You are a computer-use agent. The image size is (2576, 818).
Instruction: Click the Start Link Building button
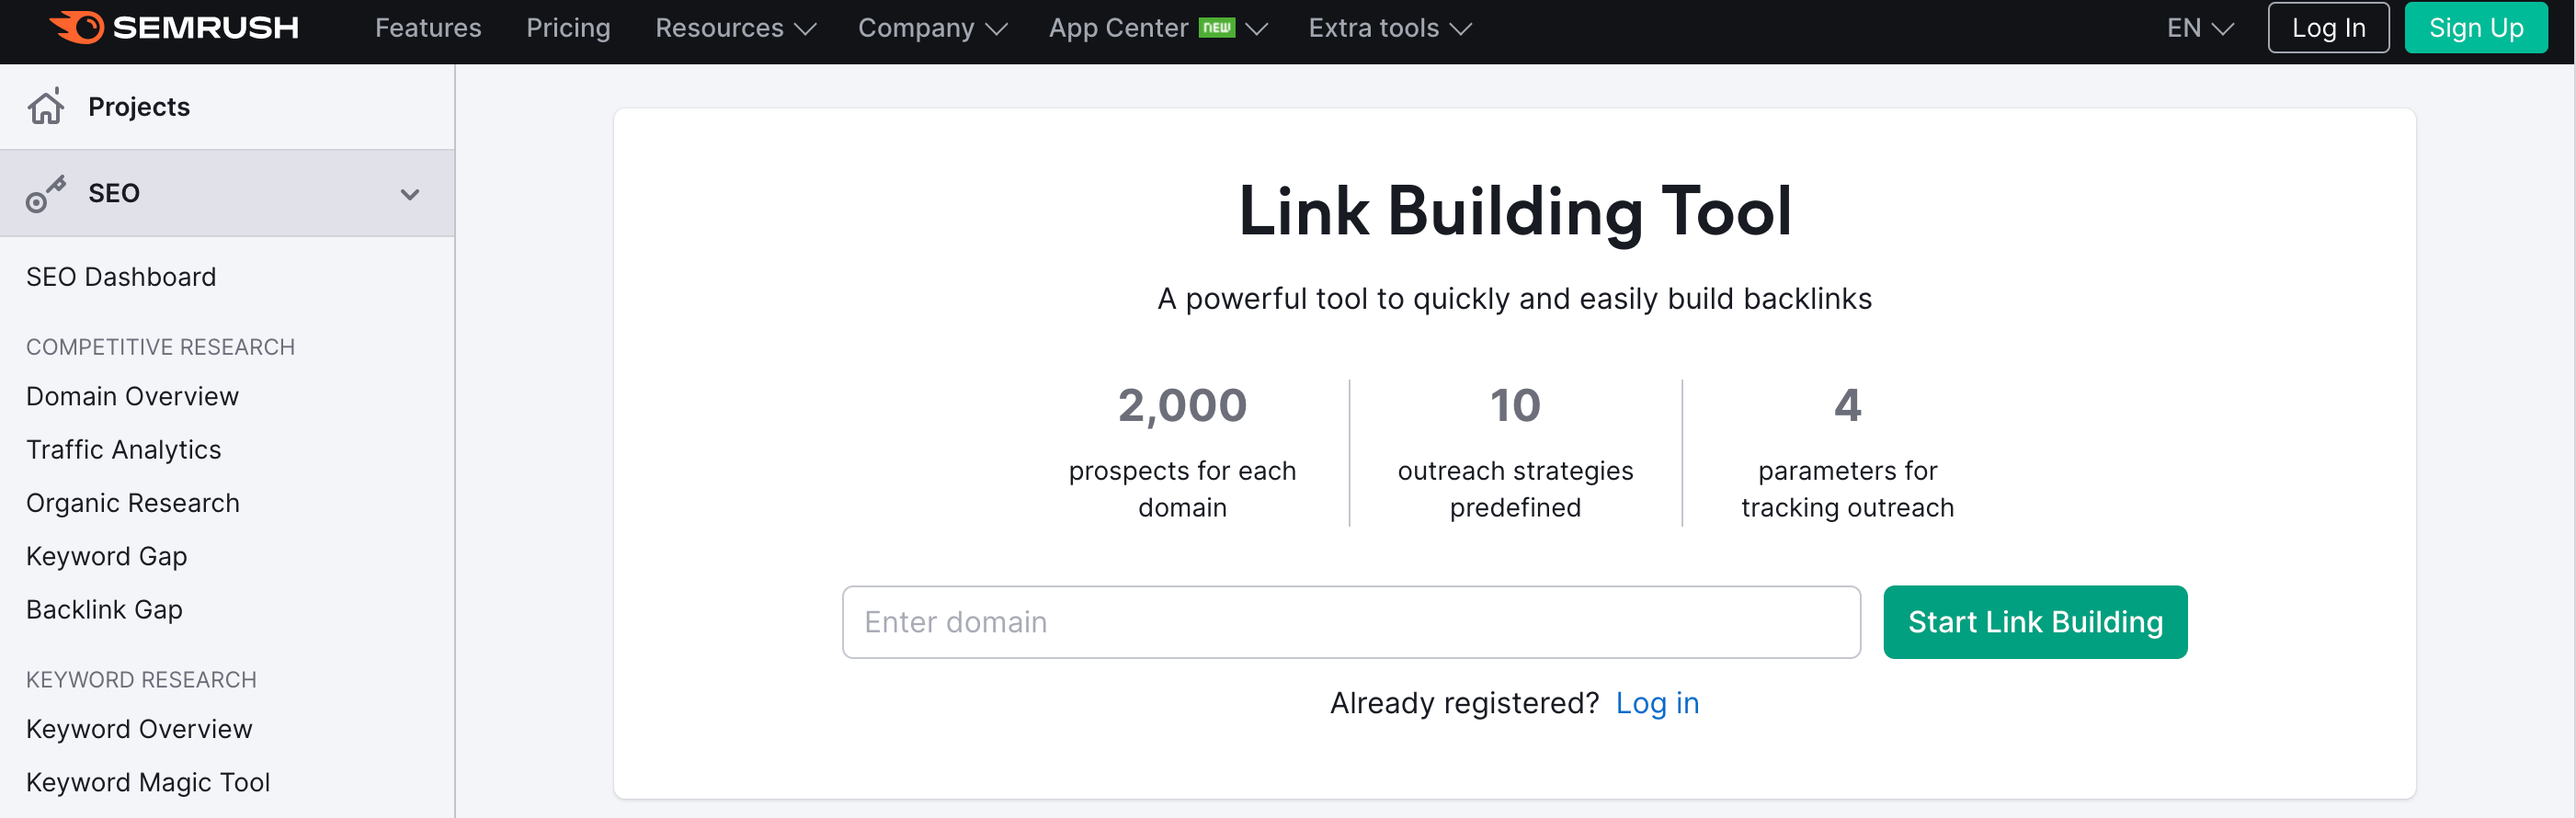(x=2035, y=622)
